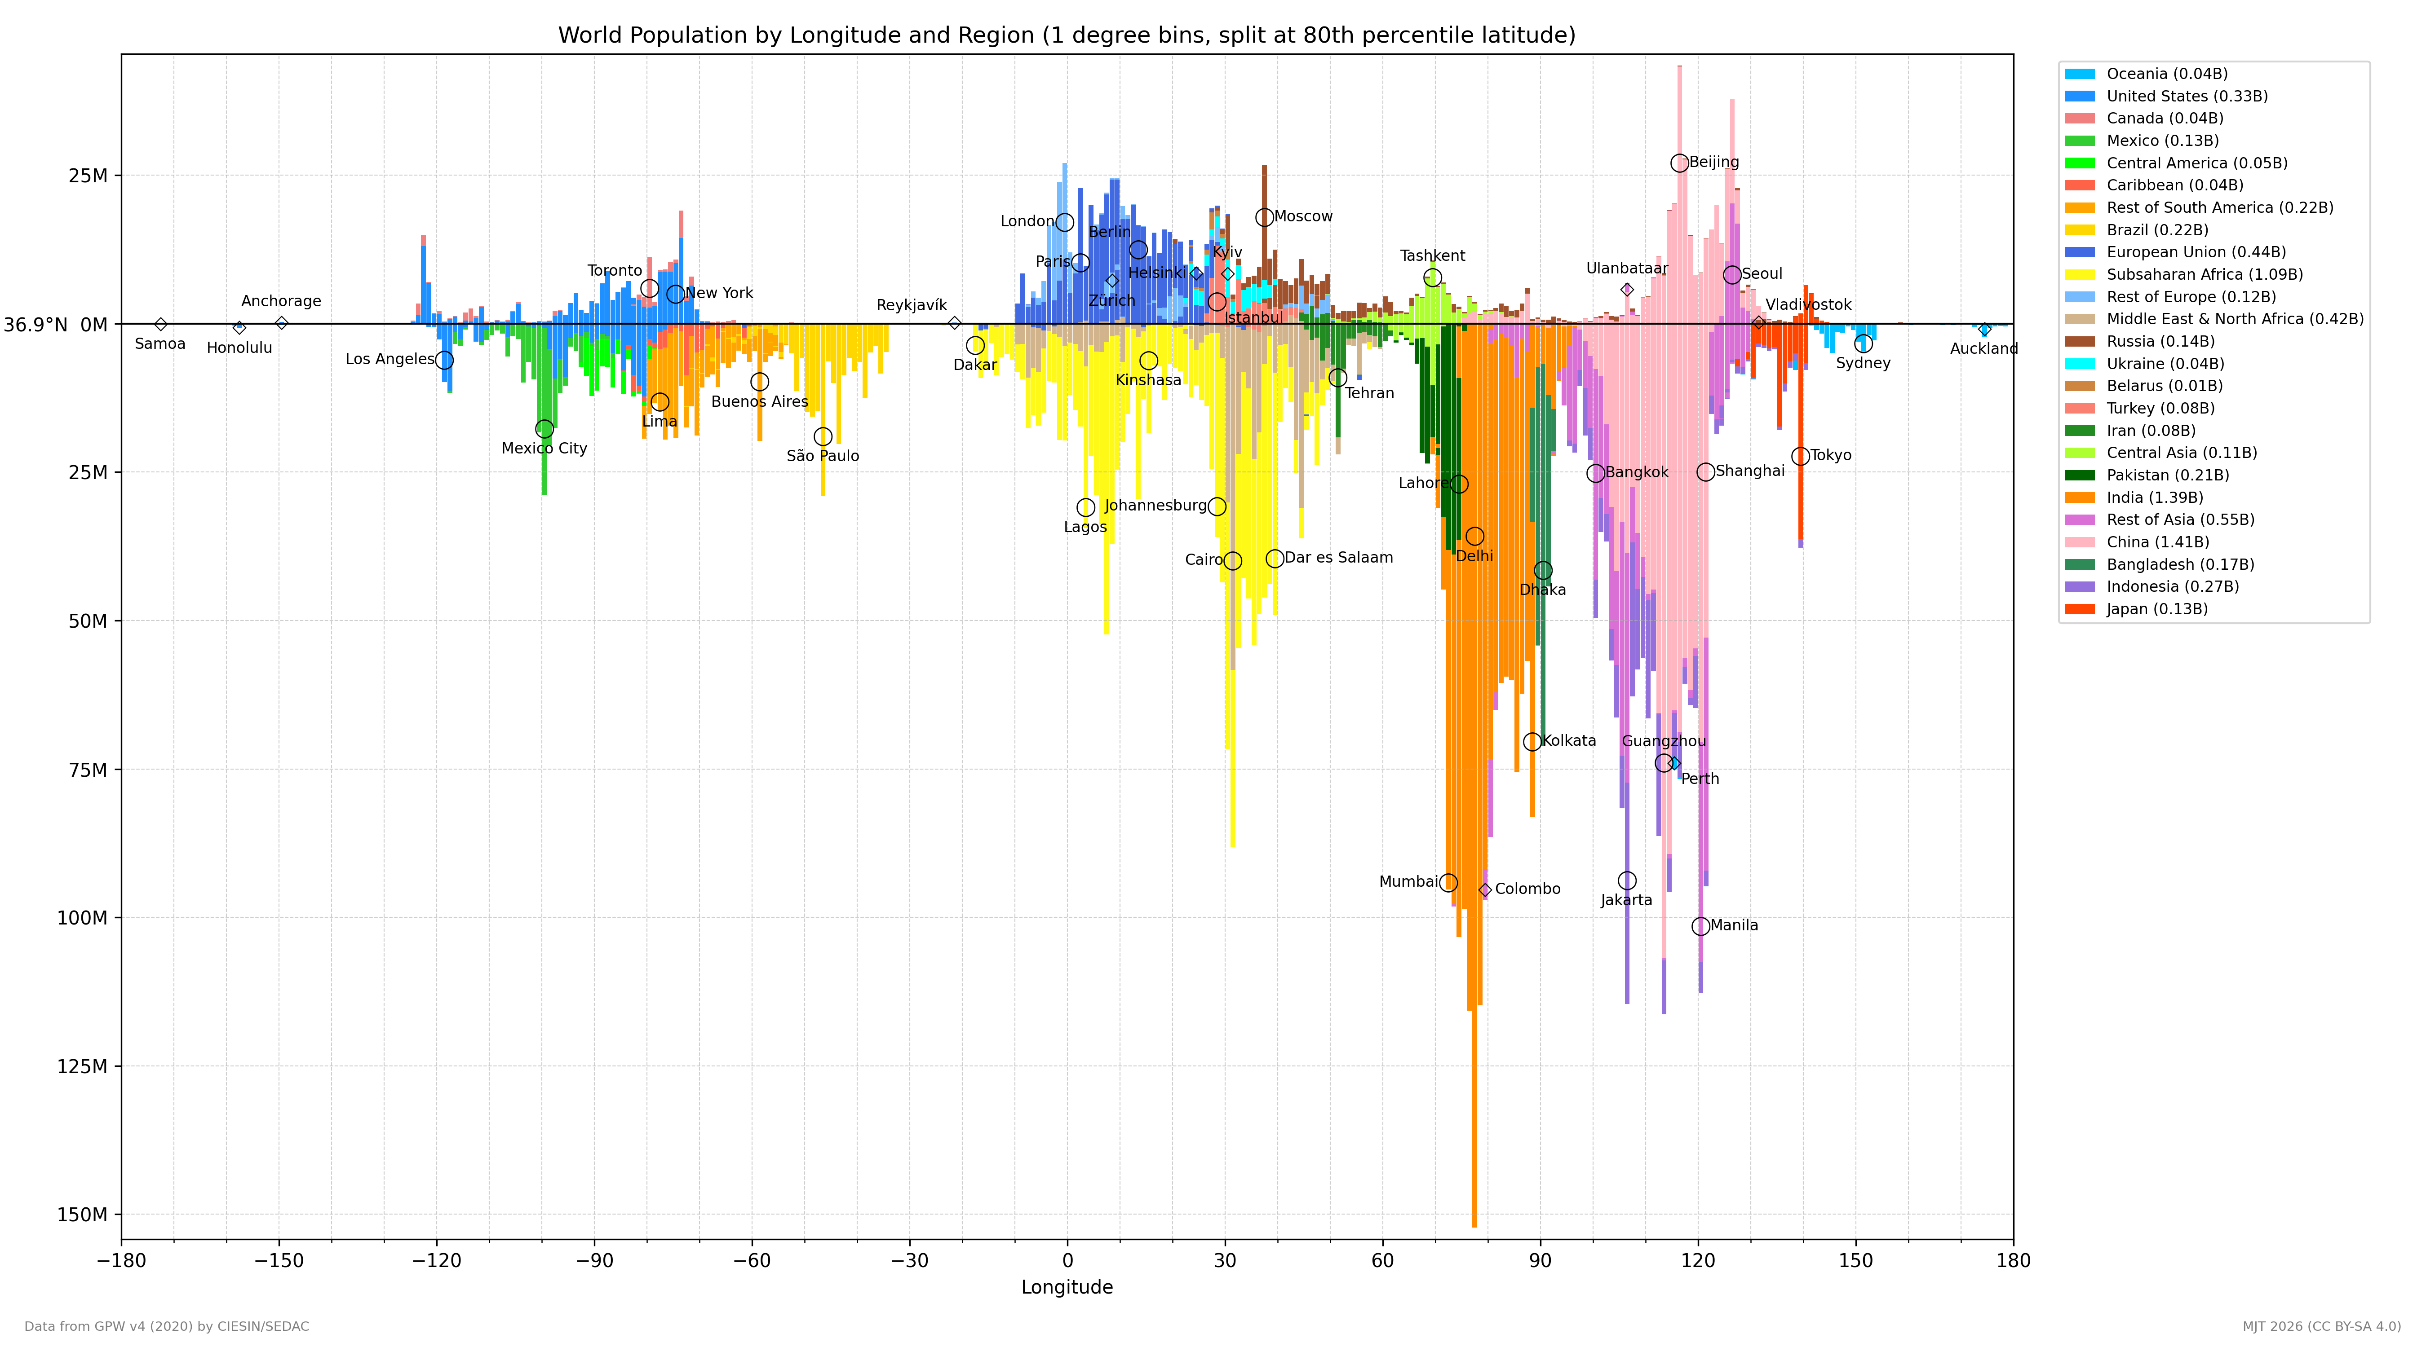Image resolution: width=2426 pixels, height=1347 pixels.
Task: Click the India legend color swatch
Action: pos(2080,498)
